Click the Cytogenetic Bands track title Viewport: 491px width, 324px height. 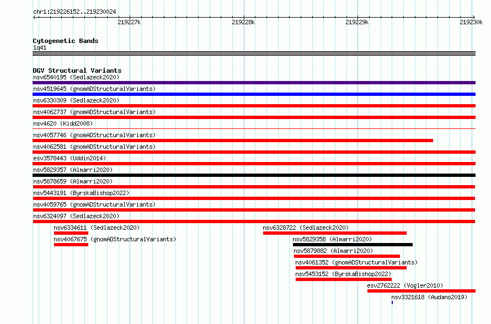tap(66, 41)
